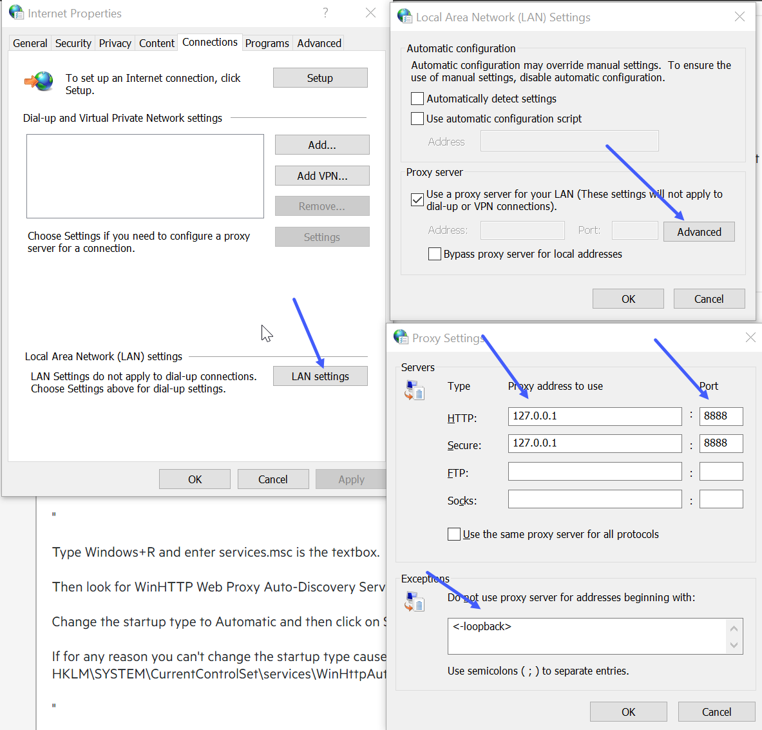Open the Advanced tab in Internet Properties
This screenshot has width=762, height=730.
[319, 43]
